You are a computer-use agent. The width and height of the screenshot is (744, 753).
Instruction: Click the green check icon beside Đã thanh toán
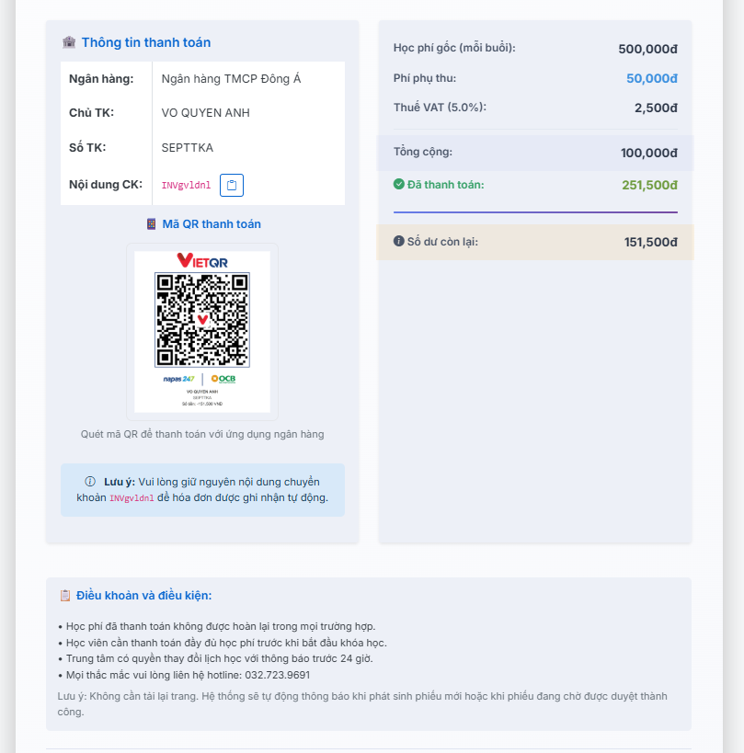tap(399, 184)
